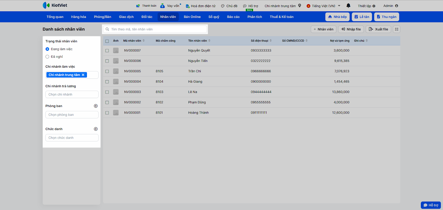
Task: Remove the Chi nhánh trung tâm filter tag
Action: pyautogui.click(x=83, y=75)
